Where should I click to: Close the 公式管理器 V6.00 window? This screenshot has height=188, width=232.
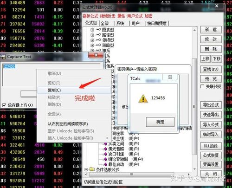[x=217, y=6]
